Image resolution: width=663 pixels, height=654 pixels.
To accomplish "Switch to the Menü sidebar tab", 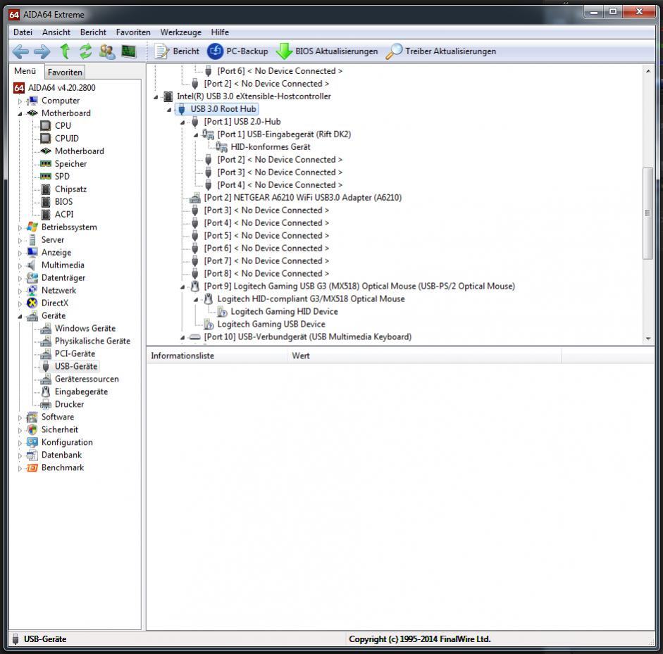I will click(25, 71).
